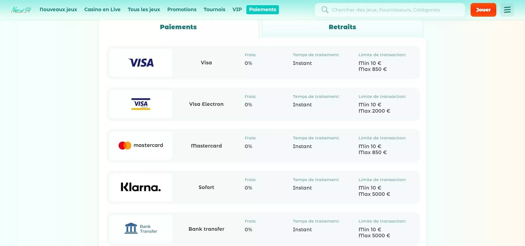Click the search magnifier icon

click(325, 10)
